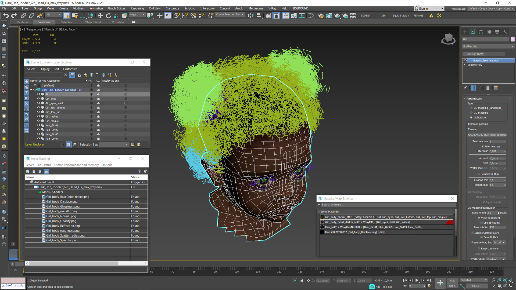The height and width of the screenshot is (290, 516).
Task: Toggle Angle Snap tool
Action: pyautogui.click(x=185, y=16)
